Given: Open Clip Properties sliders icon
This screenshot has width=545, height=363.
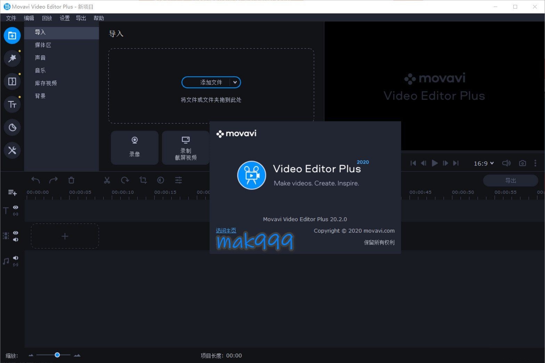Looking at the screenshot, I should [179, 180].
